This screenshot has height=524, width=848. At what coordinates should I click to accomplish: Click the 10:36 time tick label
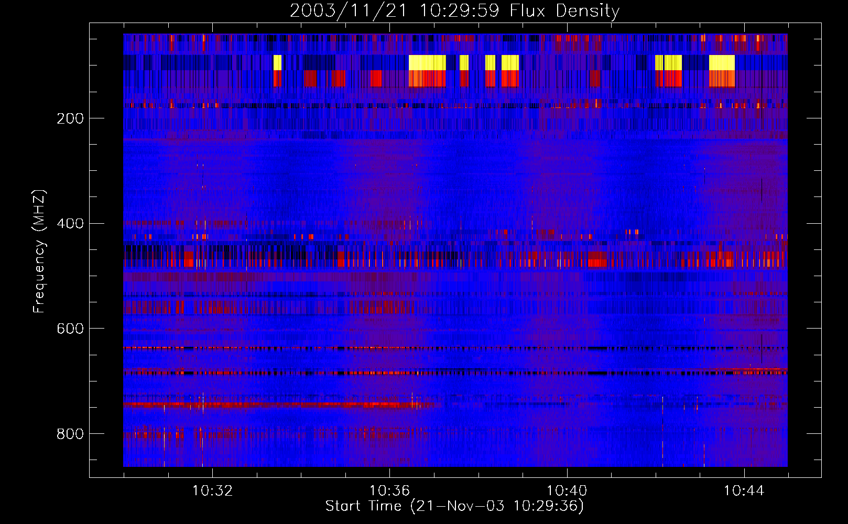pyautogui.click(x=389, y=491)
